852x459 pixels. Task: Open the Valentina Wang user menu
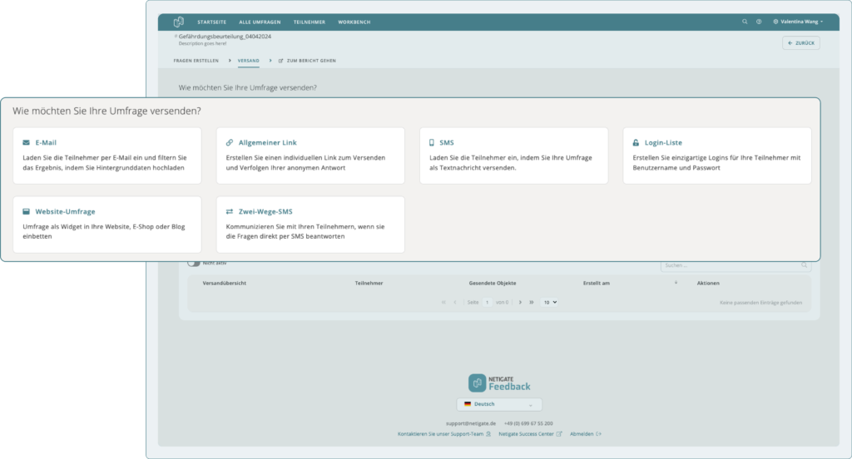(798, 22)
